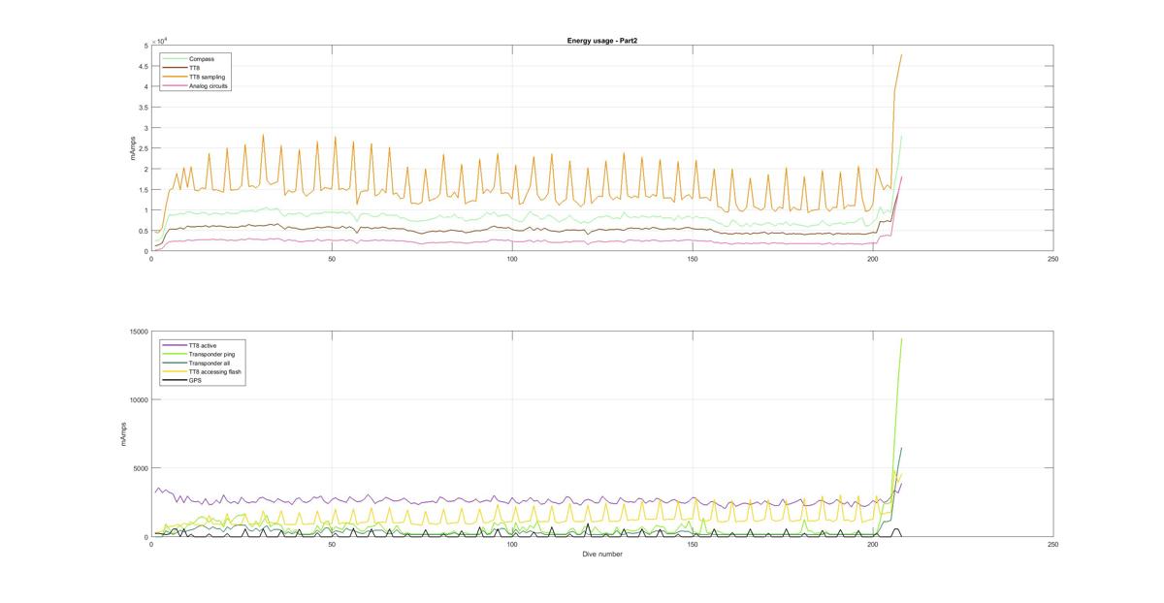Click the '200' x-axis tick of the lower plot
1164x603 pixels.
[873, 545]
